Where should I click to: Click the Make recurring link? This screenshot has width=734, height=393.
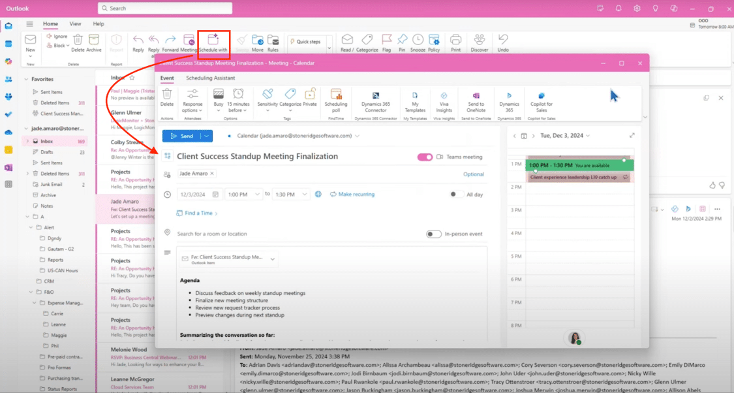coord(352,195)
